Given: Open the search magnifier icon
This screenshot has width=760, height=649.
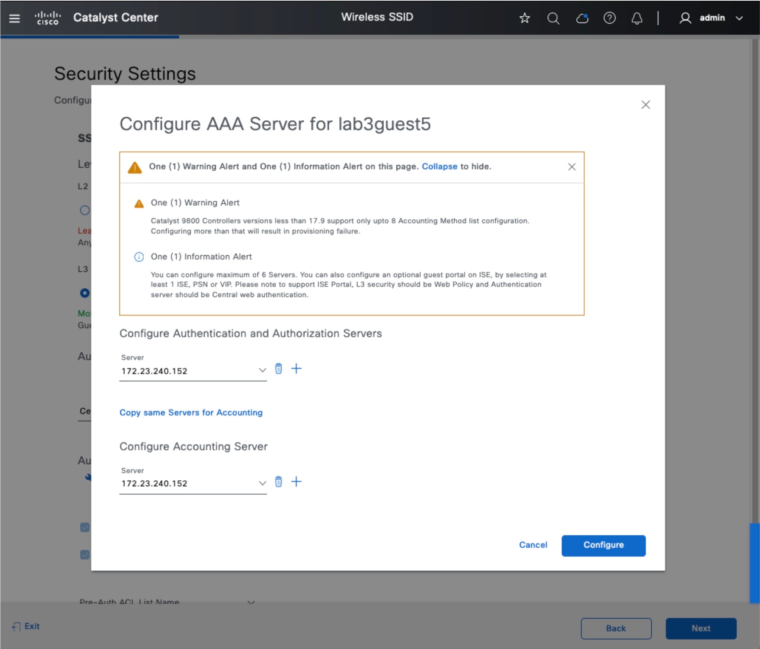Looking at the screenshot, I should [553, 18].
